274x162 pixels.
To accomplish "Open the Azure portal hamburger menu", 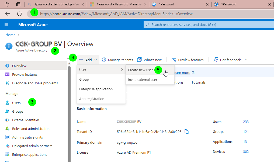I will click(x=6, y=25).
